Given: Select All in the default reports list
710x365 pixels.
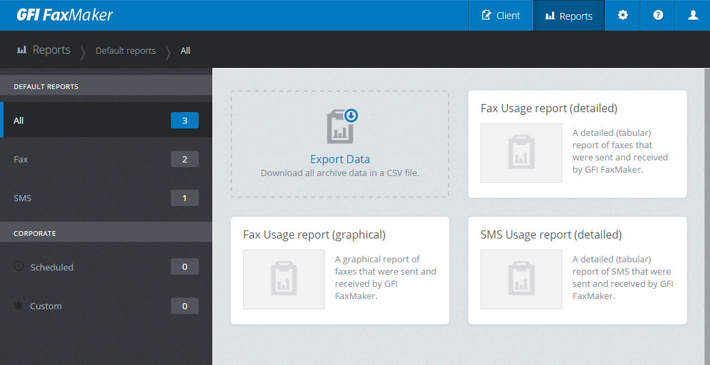Looking at the screenshot, I should [x=106, y=120].
